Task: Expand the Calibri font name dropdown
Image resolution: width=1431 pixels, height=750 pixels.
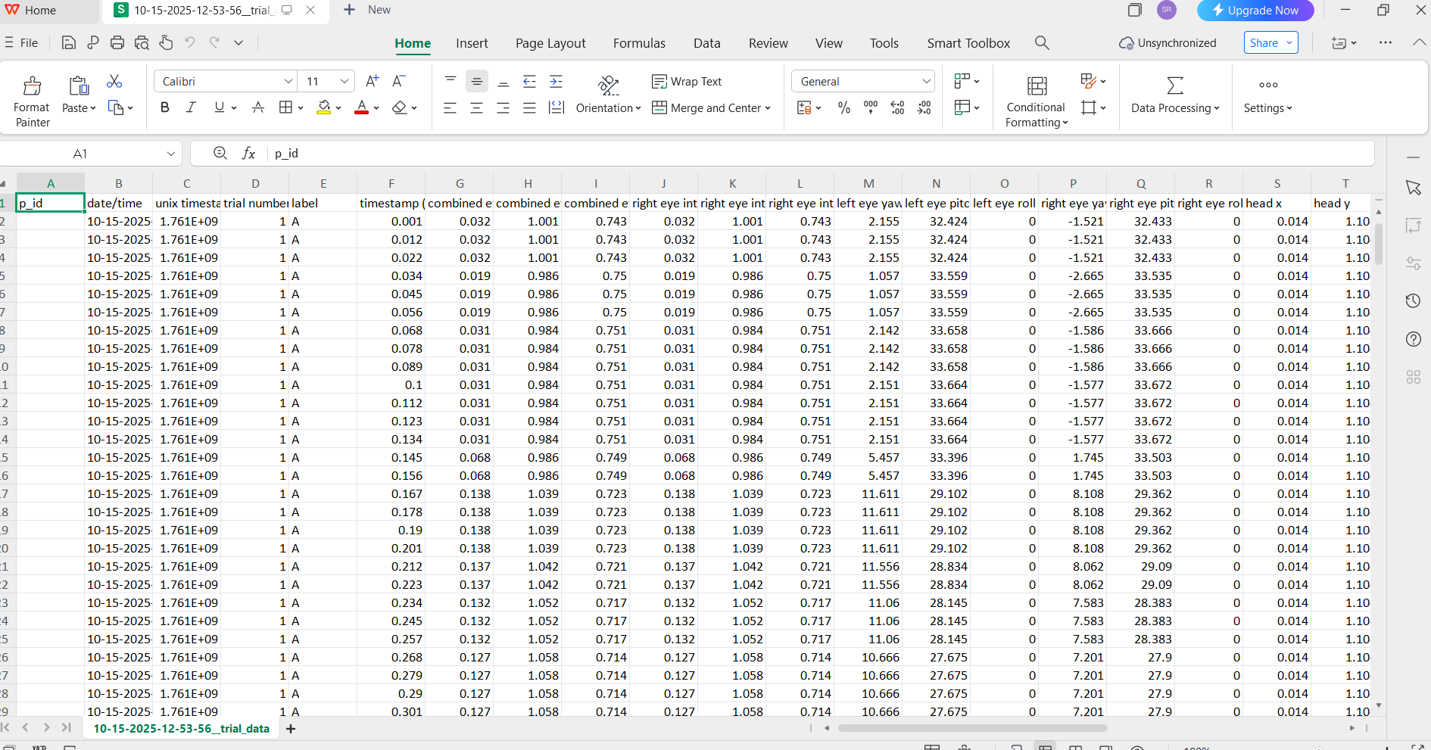Action: [288, 82]
